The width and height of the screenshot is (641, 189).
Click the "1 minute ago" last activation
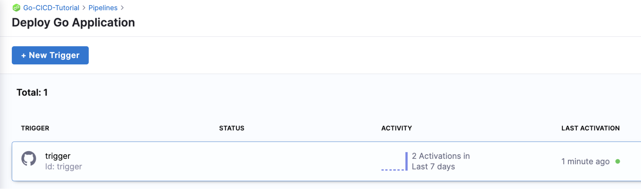pos(585,161)
